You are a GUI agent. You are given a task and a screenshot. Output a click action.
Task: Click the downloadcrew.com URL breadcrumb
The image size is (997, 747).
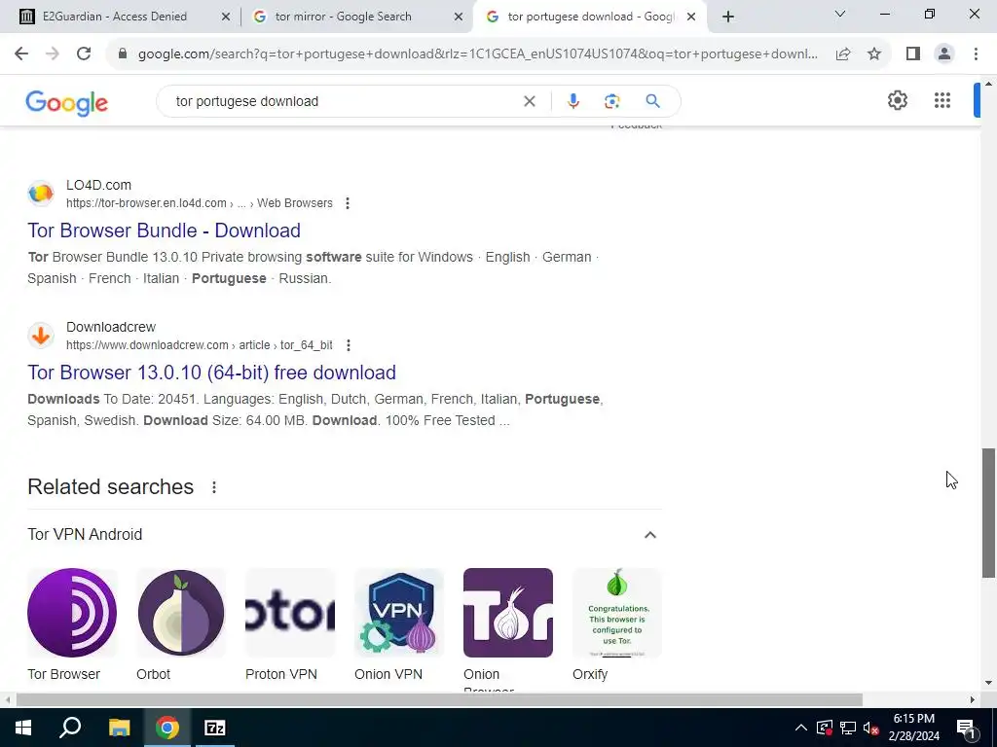(199, 345)
